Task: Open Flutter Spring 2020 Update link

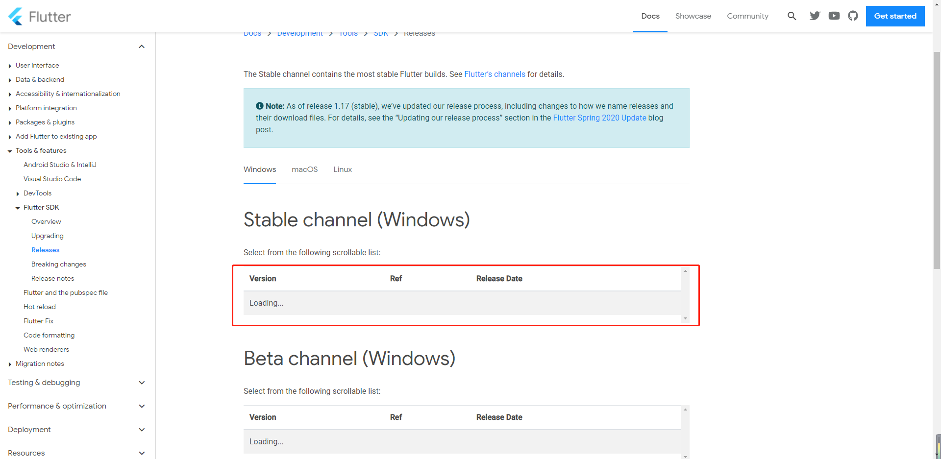Action: [599, 118]
